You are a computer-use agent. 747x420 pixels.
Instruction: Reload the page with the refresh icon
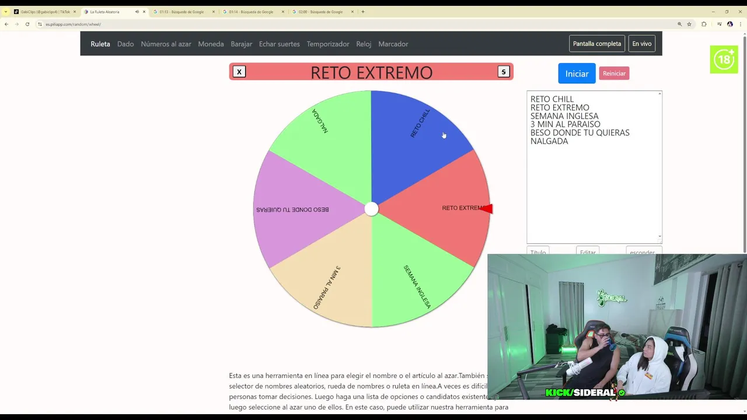pyautogui.click(x=27, y=24)
